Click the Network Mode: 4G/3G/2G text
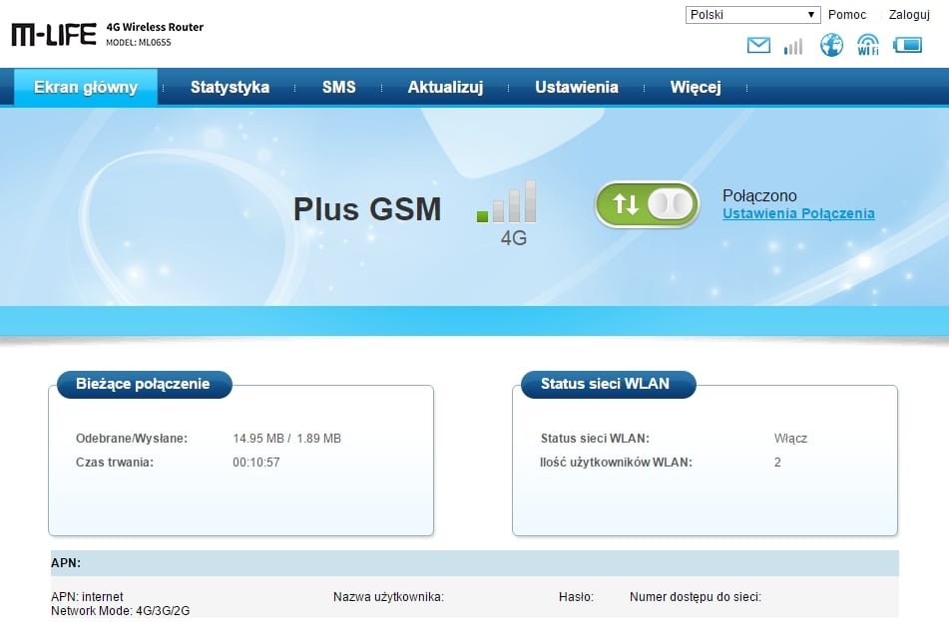Viewport: 949px width, 627px height. [121, 611]
